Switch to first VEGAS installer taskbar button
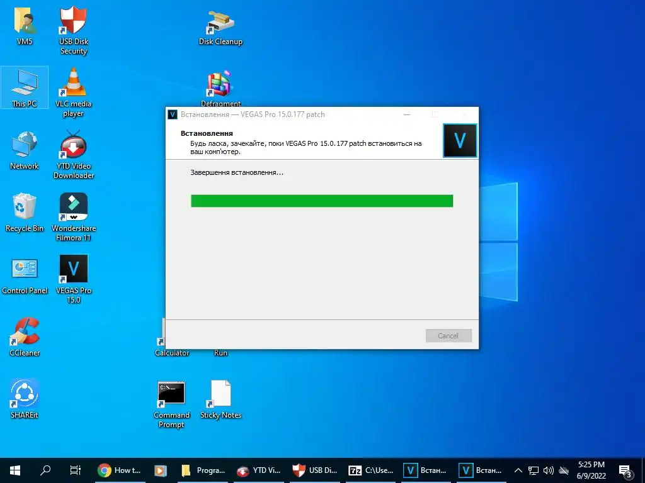Viewport: 645px width, 483px height. (x=425, y=470)
